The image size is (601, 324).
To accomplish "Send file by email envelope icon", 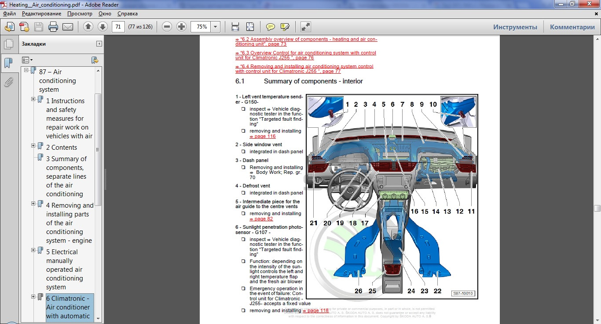I will pos(68,27).
